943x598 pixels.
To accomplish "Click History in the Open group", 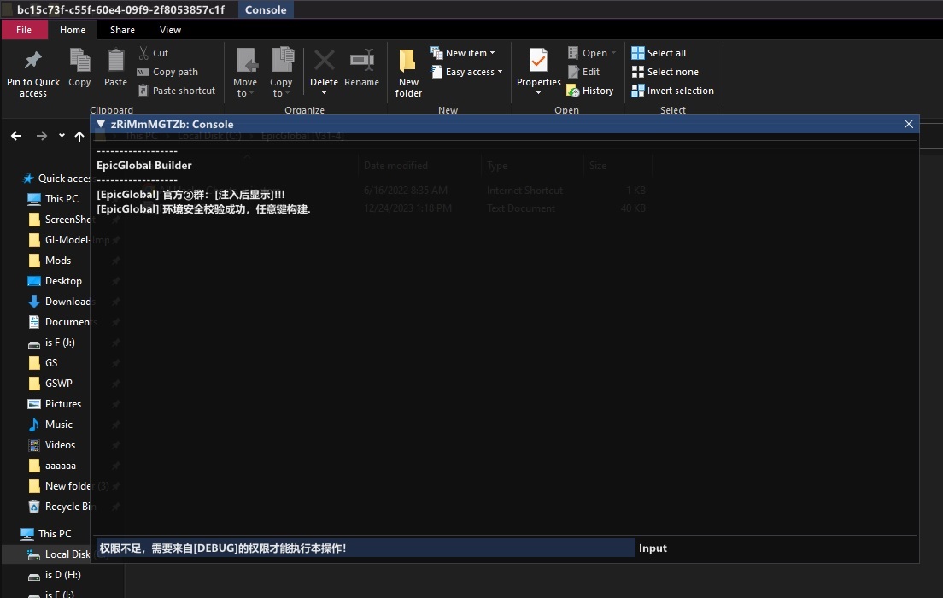I will (590, 91).
